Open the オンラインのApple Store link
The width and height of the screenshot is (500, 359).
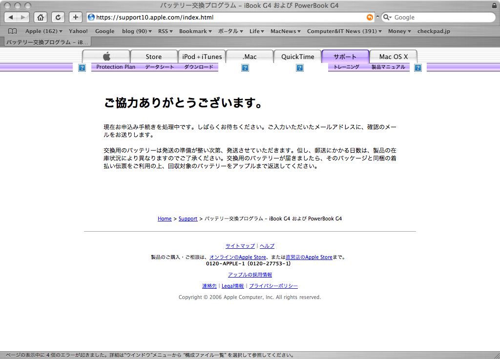(238, 257)
